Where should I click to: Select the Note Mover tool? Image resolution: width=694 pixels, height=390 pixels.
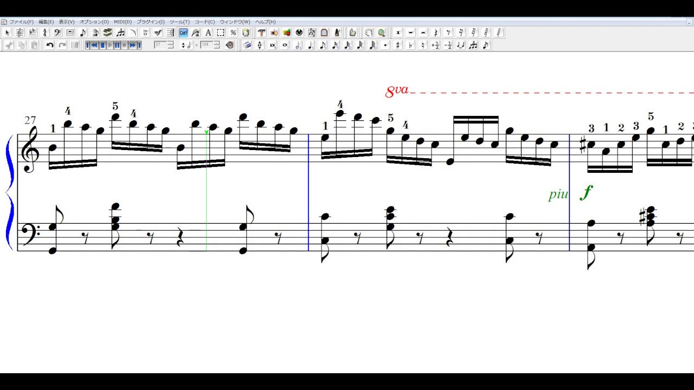(274, 32)
